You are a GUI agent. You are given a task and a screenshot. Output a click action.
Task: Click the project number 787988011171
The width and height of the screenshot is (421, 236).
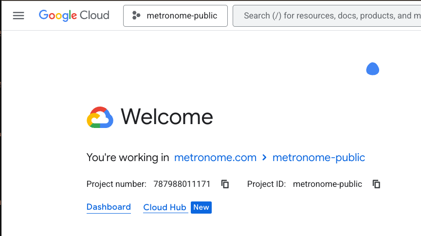(182, 184)
